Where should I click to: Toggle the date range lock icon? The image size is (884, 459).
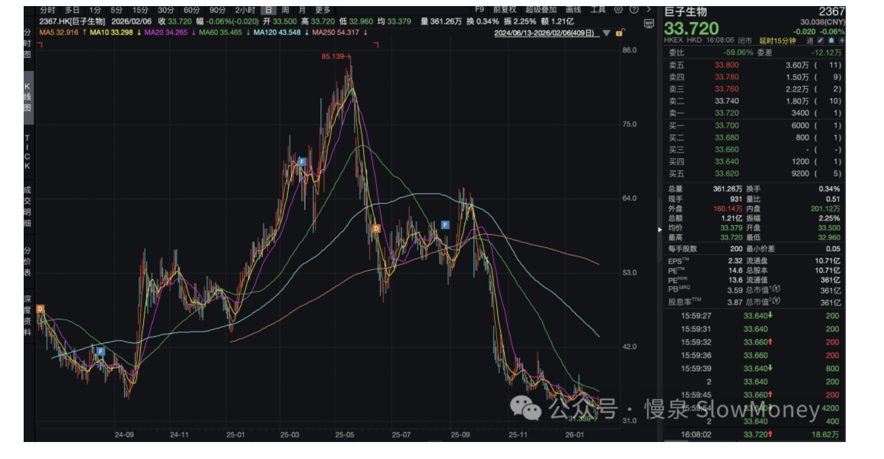point(619,33)
